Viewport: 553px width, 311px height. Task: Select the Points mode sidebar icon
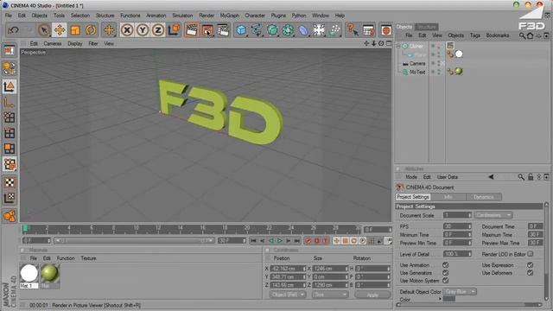click(x=10, y=117)
